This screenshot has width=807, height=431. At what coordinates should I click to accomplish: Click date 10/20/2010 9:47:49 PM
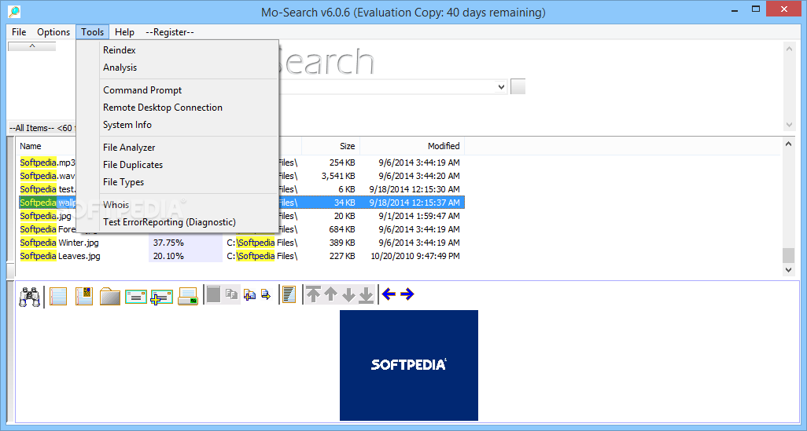click(415, 256)
